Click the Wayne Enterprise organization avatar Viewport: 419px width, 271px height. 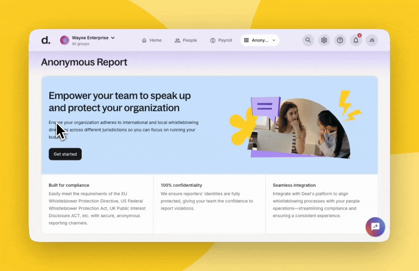(x=64, y=40)
